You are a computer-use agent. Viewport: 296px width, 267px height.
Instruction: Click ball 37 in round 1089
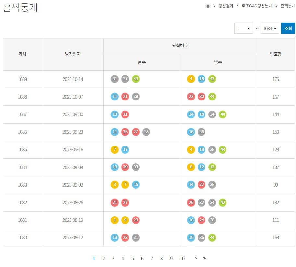tap(125, 79)
